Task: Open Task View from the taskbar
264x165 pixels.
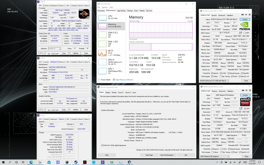Action: [x=23, y=162]
